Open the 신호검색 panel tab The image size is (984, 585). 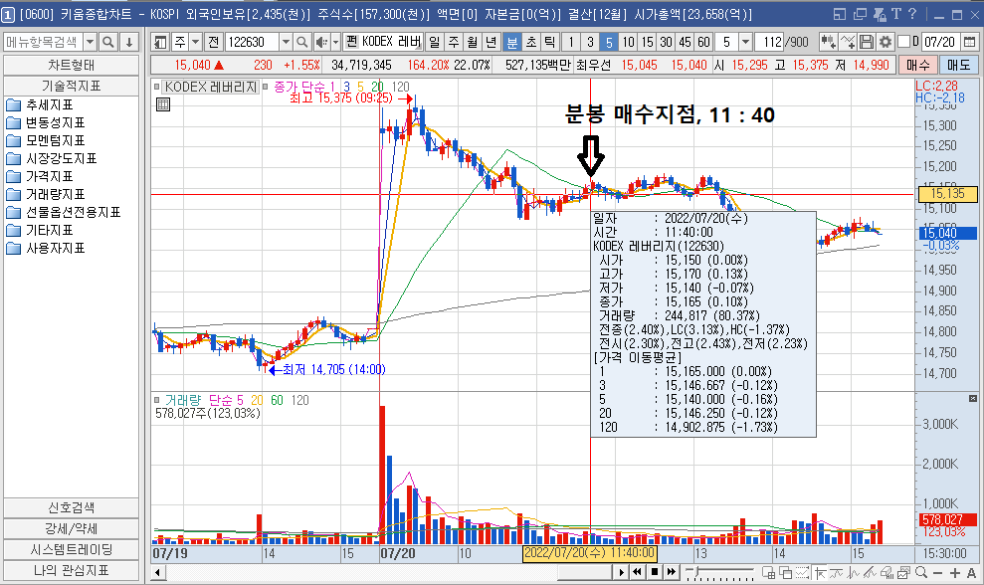pyautogui.click(x=71, y=507)
